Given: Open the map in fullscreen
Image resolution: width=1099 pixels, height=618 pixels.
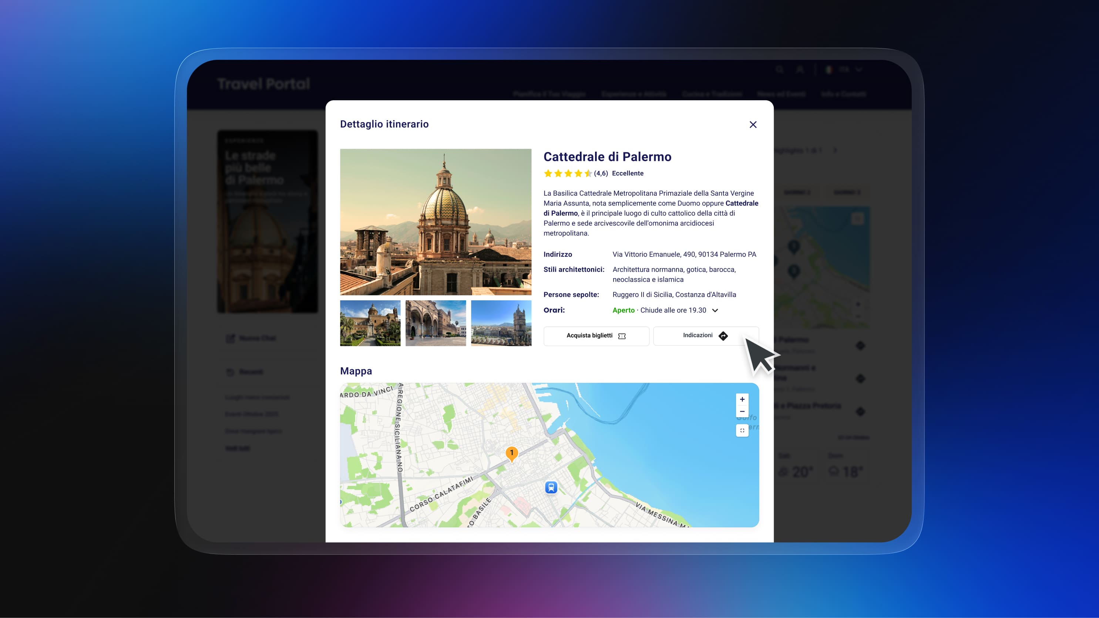Looking at the screenshot, I should click(x=742, y=430).
